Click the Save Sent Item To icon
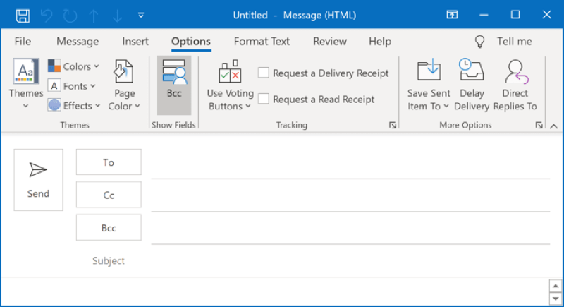 [429, 72]
